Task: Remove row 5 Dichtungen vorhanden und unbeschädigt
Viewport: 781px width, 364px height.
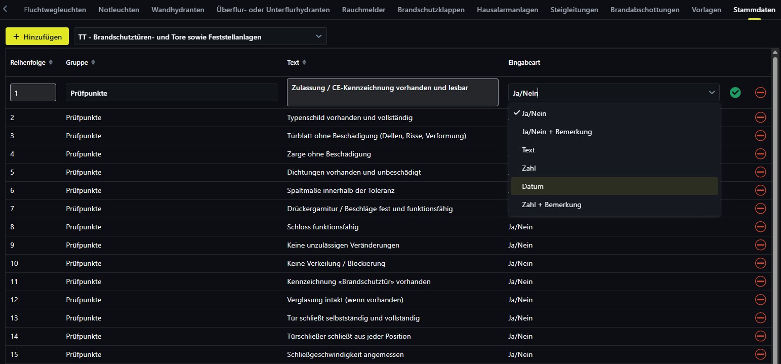Action: (760, 172)
